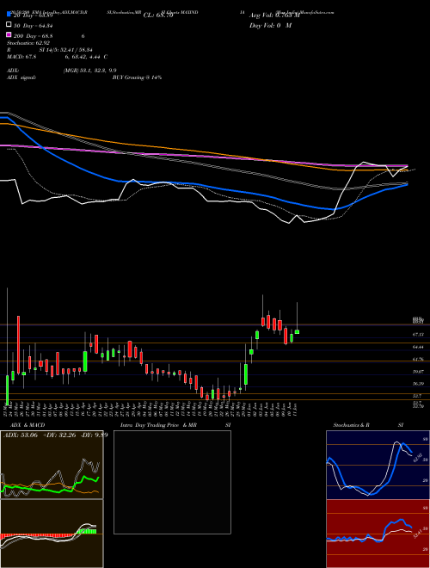Click the 64.44 price axis label
The image size is (430, 568).
pyautogui.click(x=418, y=347)
